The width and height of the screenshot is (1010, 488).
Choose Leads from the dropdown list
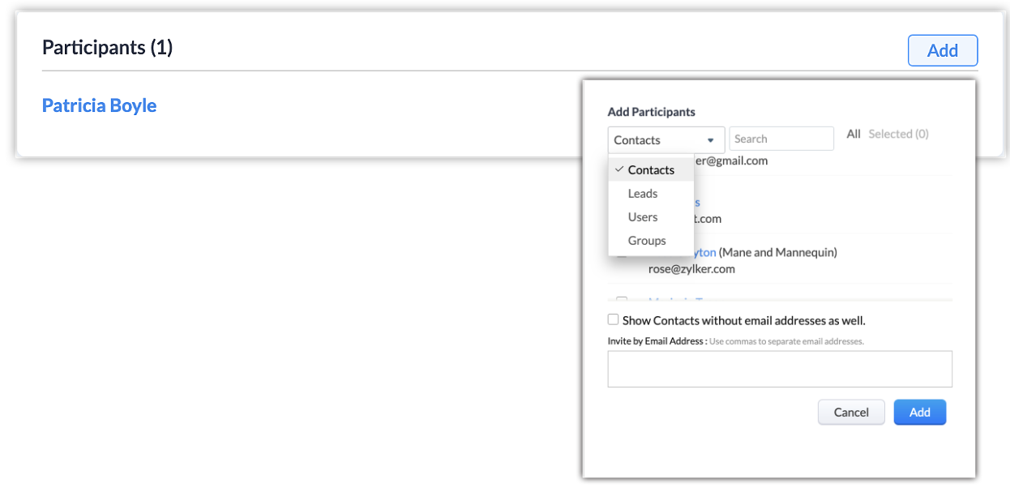coord(643,194)
